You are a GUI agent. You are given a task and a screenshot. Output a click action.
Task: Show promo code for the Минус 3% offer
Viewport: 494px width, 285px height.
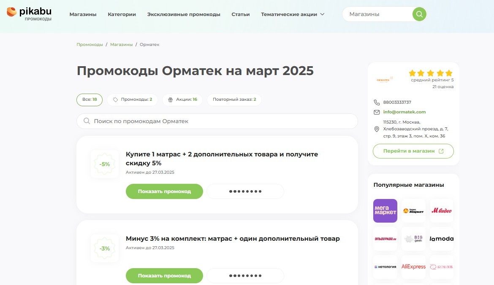165,276
